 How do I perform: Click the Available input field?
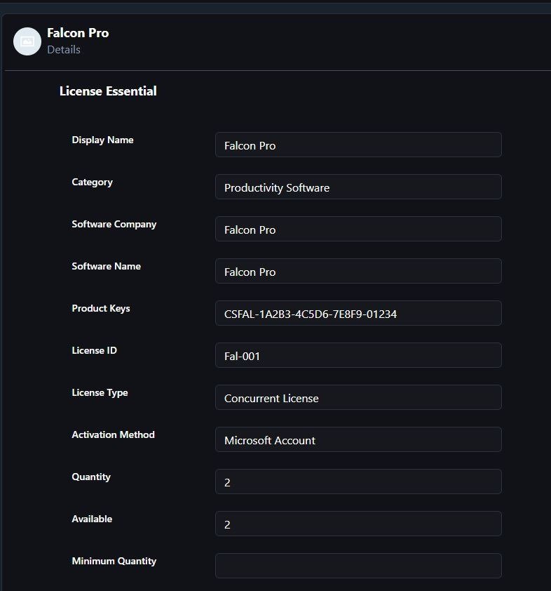pos(358,524)
